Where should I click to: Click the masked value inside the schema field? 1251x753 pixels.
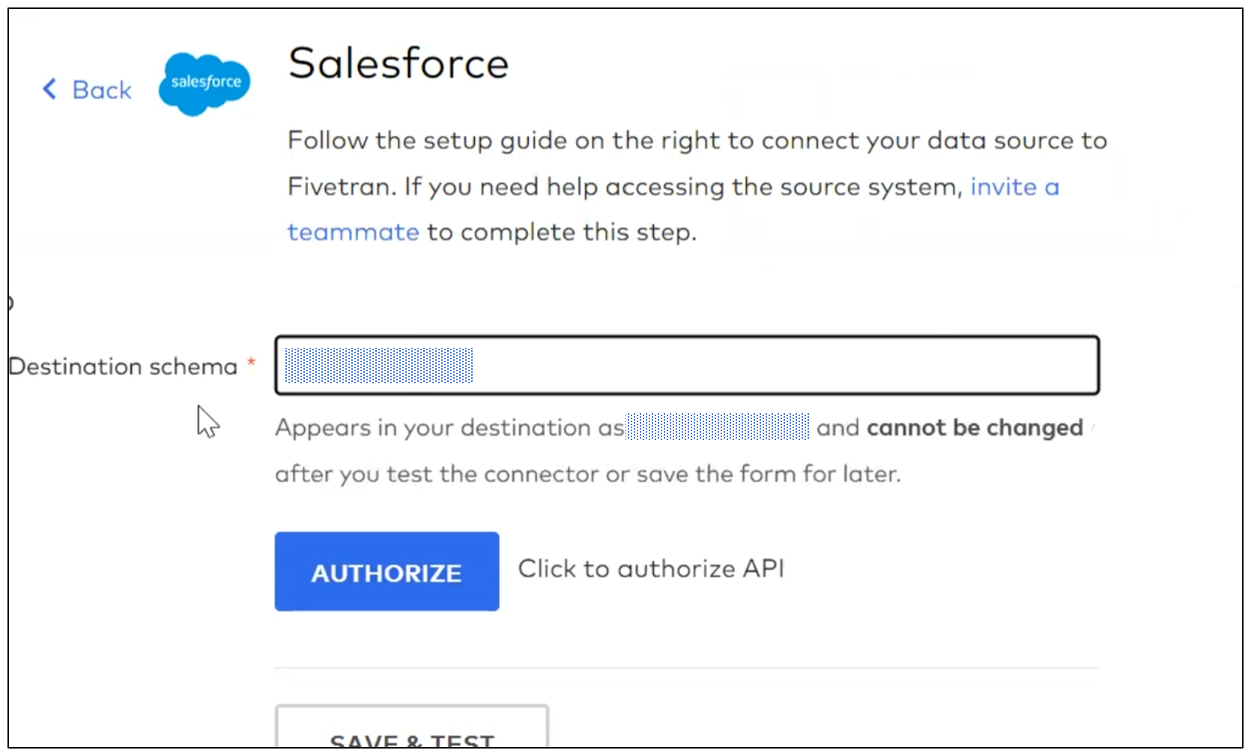(379, 365)
